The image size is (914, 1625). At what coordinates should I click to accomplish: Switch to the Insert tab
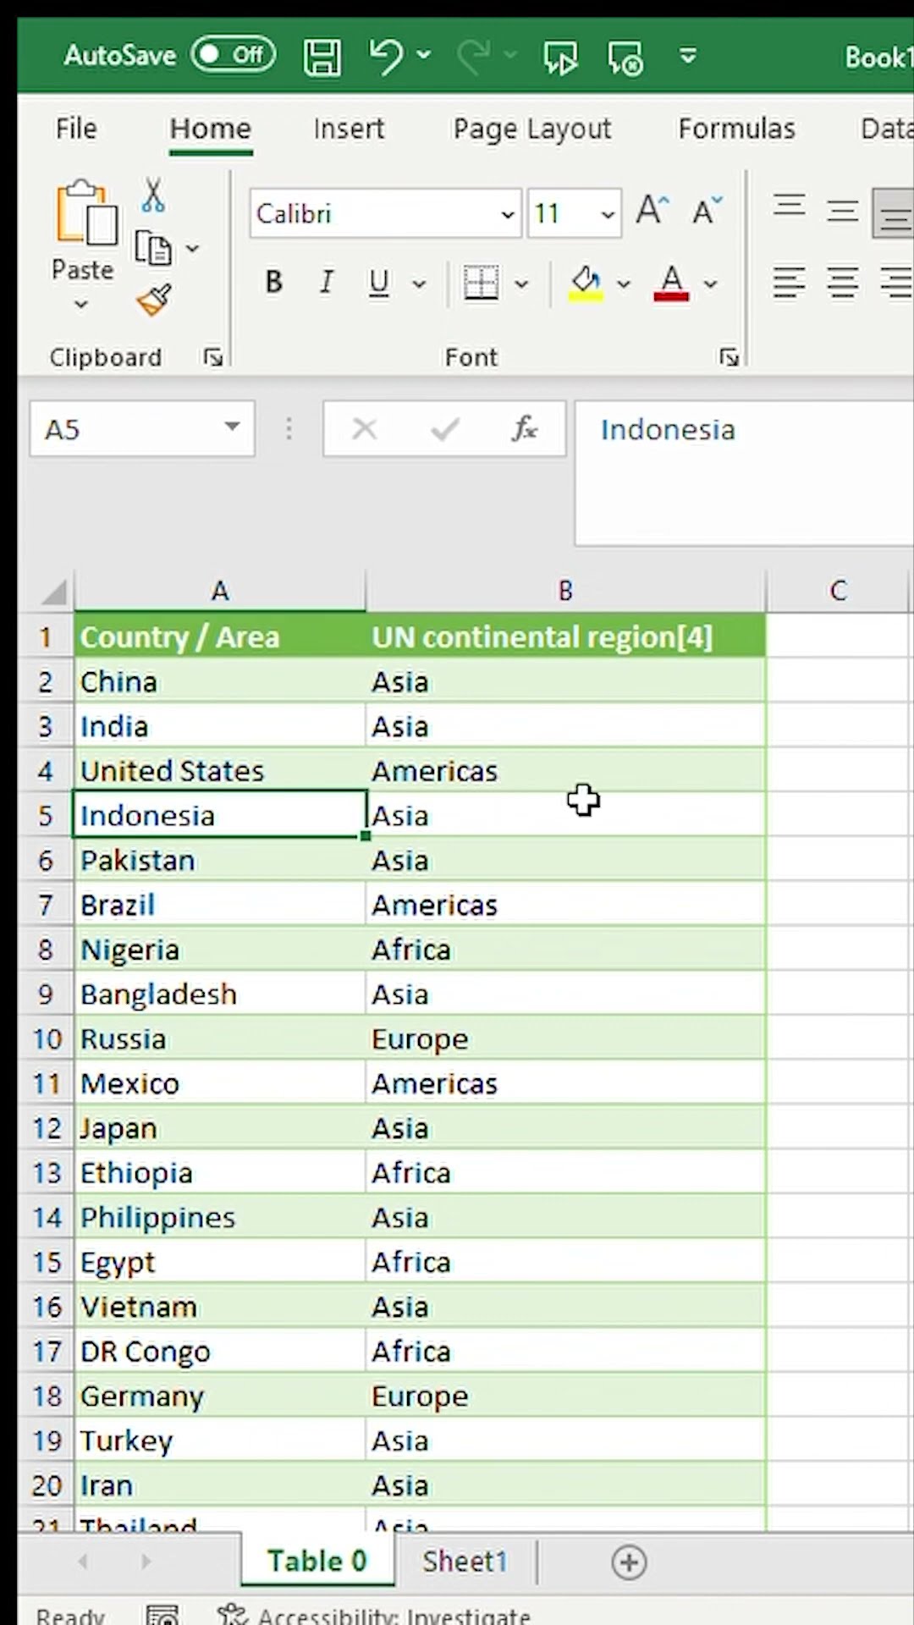(348, 129)
